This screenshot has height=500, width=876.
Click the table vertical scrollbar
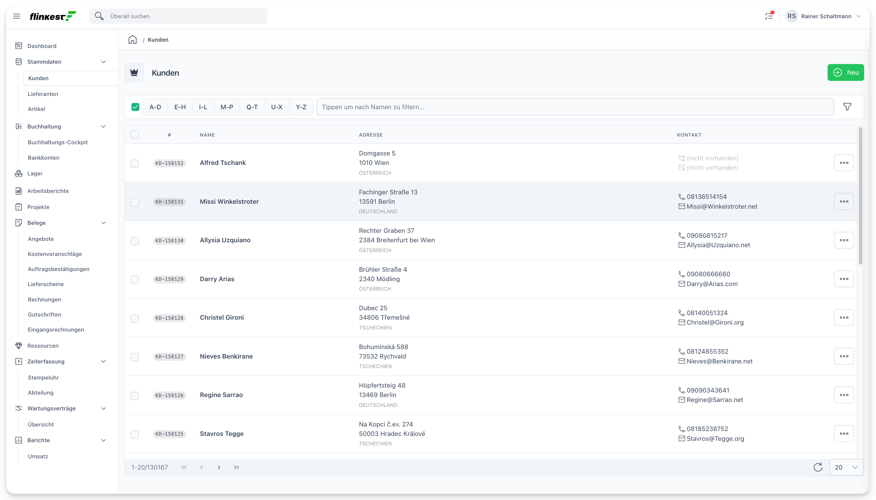[860, 196]
